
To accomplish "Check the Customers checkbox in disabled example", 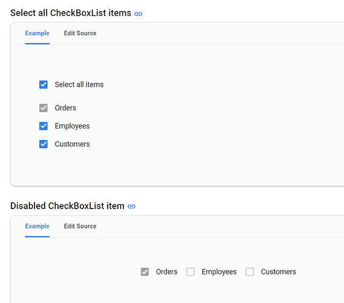I will click(250, 271).
